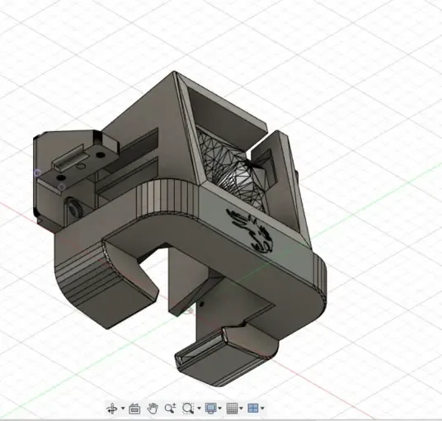Open the Grid and Snaps icon
Image resolution: width=442 pixels, height=421 pixels.
point(232,409)
